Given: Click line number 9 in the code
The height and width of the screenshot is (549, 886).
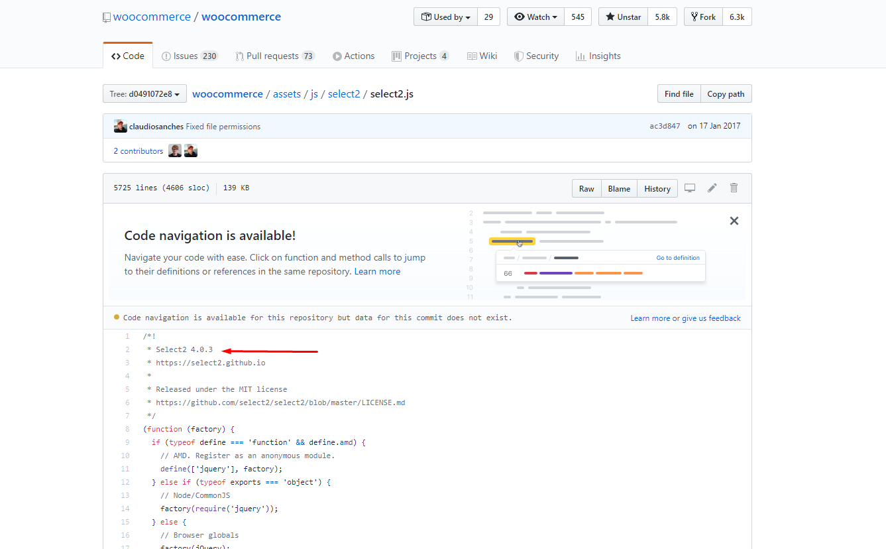Looking at the screenshot, I should [x=127, y=442].
